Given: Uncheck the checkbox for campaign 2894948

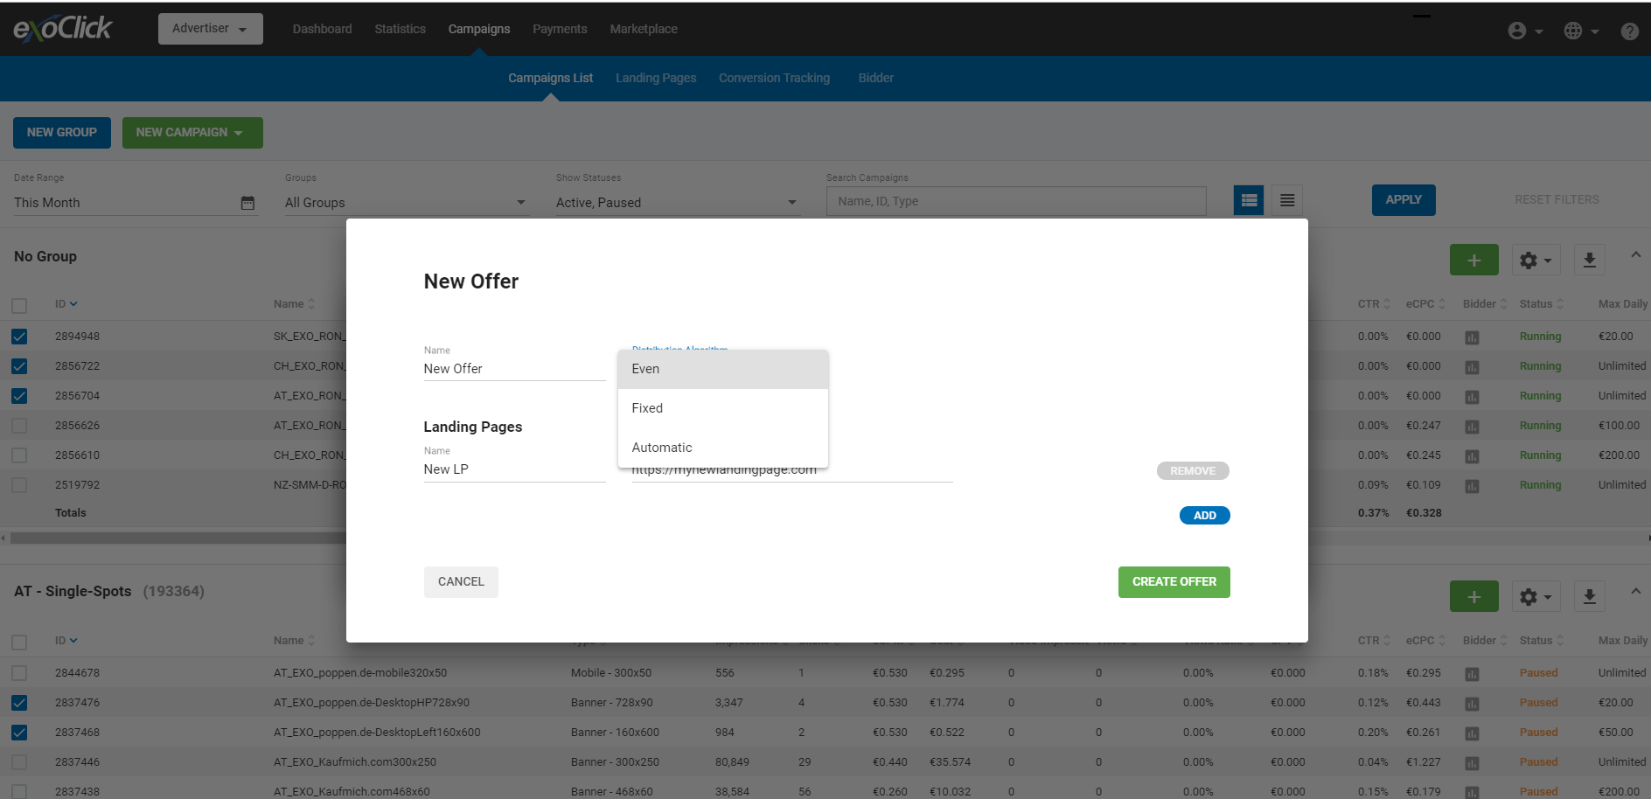Looking at the screenshot, I should click(x=19, y=337).
